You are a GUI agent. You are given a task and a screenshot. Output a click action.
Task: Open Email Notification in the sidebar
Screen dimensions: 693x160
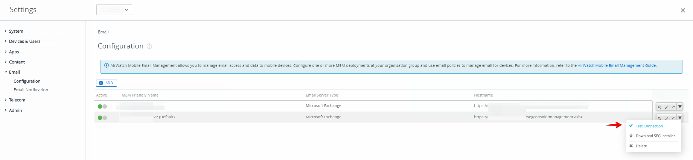pos(31,90)
